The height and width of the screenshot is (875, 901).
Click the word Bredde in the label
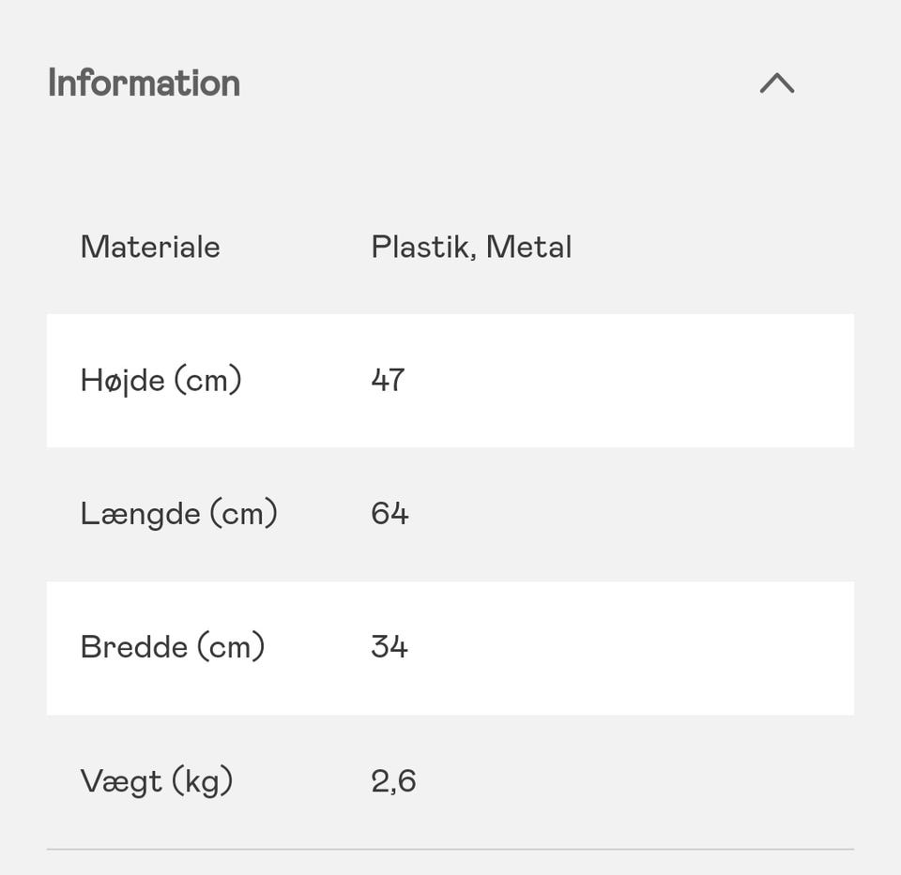(x=133, y=647)
